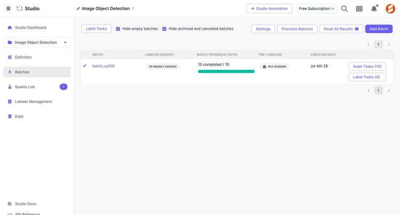Open the apps grid icon
400x215 pixels.
point(359,9)
